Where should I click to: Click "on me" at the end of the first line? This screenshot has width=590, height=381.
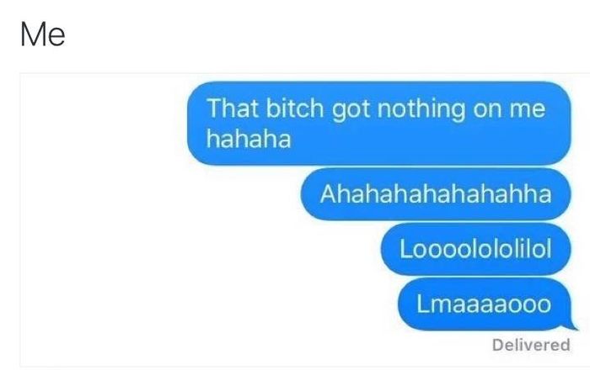pyautogui.click(x=509, y=108)
